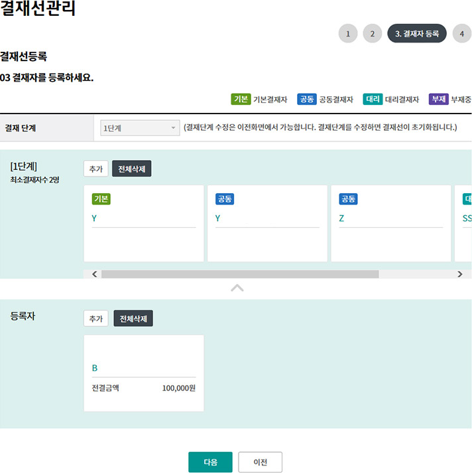Select the '3. 결재자 등록' step
Image resolution: width=472 pixels, height=474 pixels.
(x=417, y=33)
